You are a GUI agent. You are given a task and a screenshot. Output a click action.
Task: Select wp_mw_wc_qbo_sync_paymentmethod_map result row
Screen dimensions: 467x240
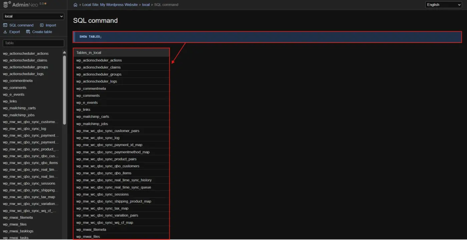pos(121,152)
